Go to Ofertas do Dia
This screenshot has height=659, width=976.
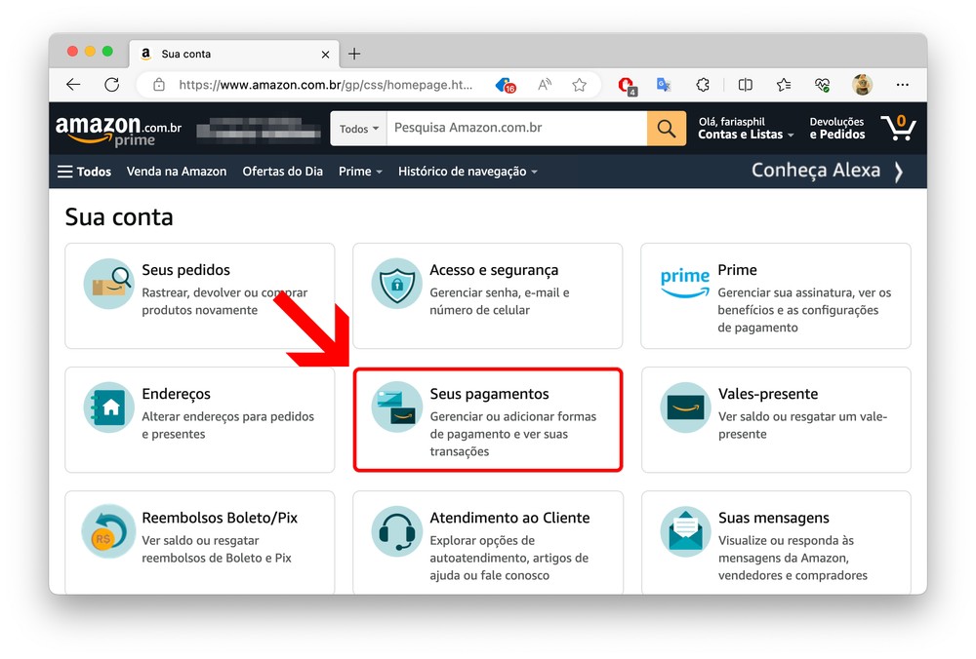282,172
